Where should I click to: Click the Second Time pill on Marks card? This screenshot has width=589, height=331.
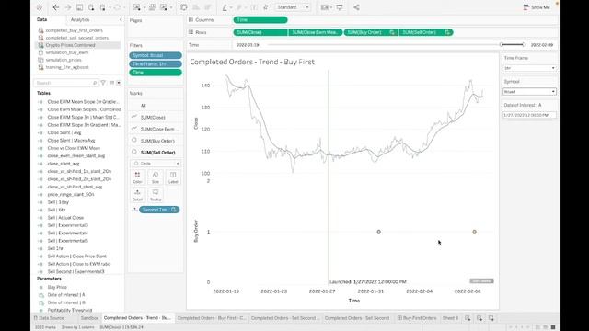159,210
